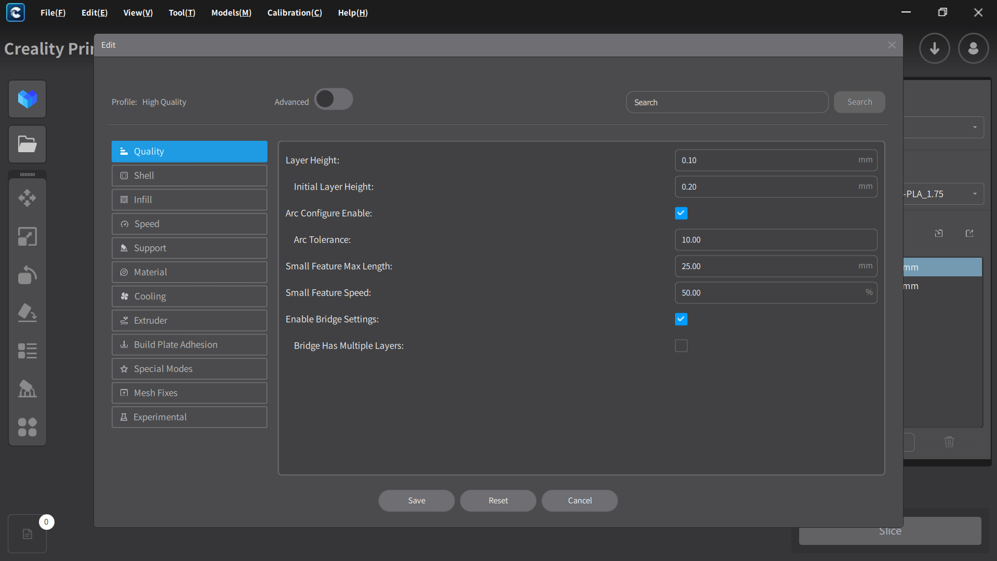
Task: Click the Initial Layer Height field
Action: click(x=776, y=186)
